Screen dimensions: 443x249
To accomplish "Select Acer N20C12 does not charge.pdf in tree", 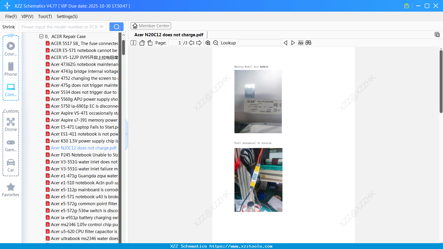I will pos(84,148).
